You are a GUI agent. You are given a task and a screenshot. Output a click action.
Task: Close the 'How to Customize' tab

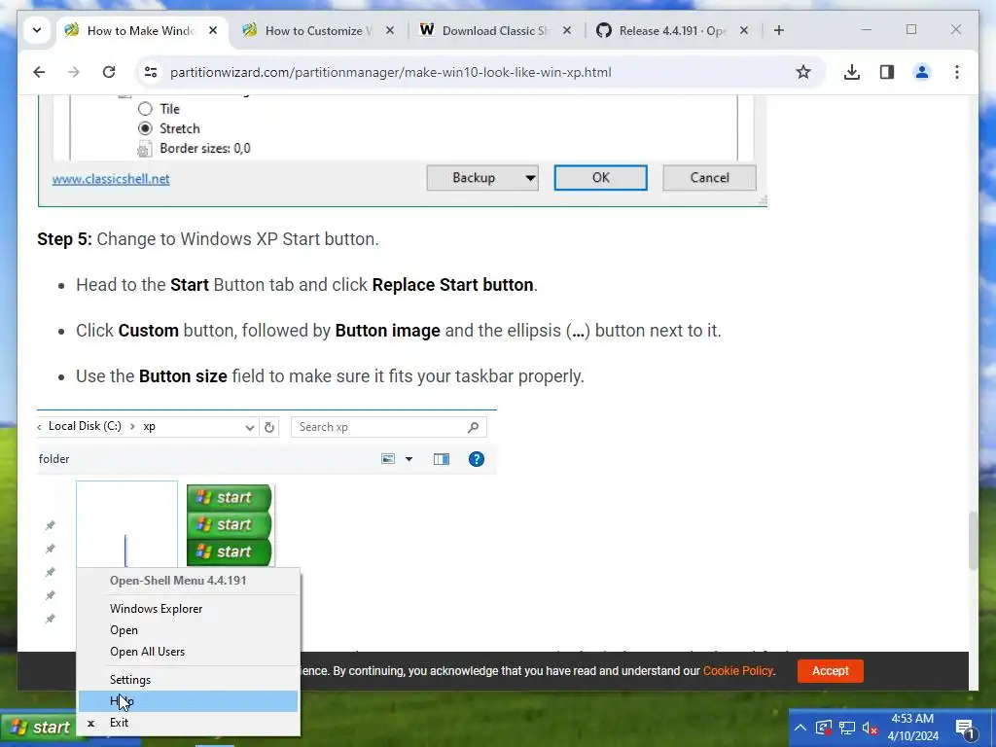(x=390, y=30)
